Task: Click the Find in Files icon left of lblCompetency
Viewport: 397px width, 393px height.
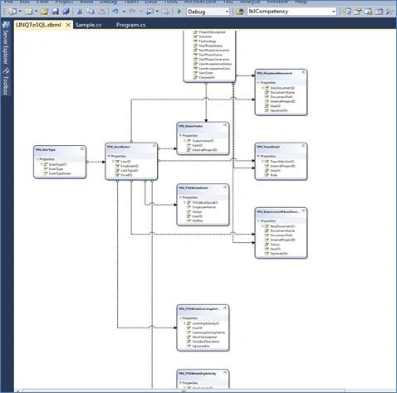Action: pos(240,12)
